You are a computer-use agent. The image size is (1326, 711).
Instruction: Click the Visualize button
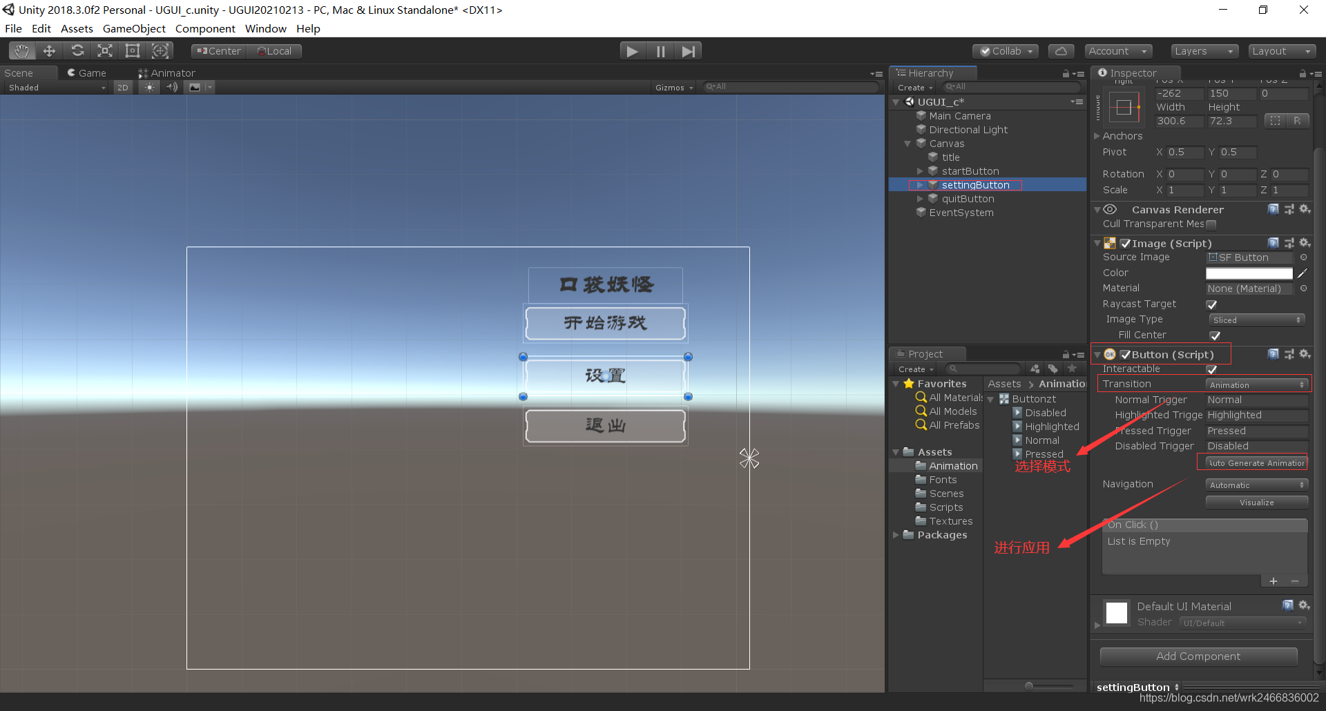point(1257,503)
